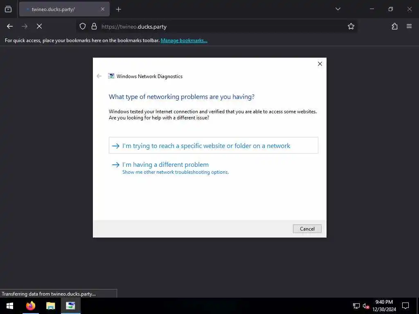
Task: Click the dialog back arrow
Action: (99, 76)
